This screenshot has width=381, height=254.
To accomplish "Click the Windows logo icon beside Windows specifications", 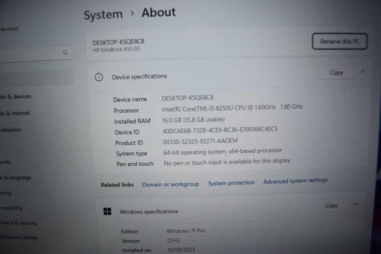I will coord(107,211).
